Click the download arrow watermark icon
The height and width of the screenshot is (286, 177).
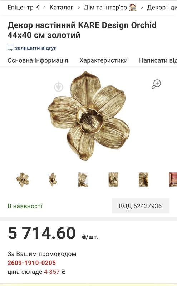click(x=59, y=87)
